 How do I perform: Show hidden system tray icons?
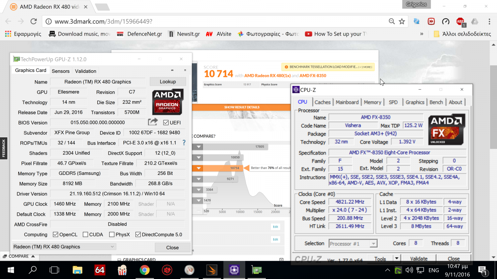387,270
